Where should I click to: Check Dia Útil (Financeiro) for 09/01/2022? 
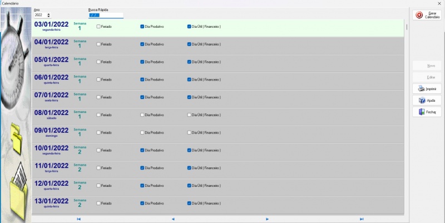(189, 132)
